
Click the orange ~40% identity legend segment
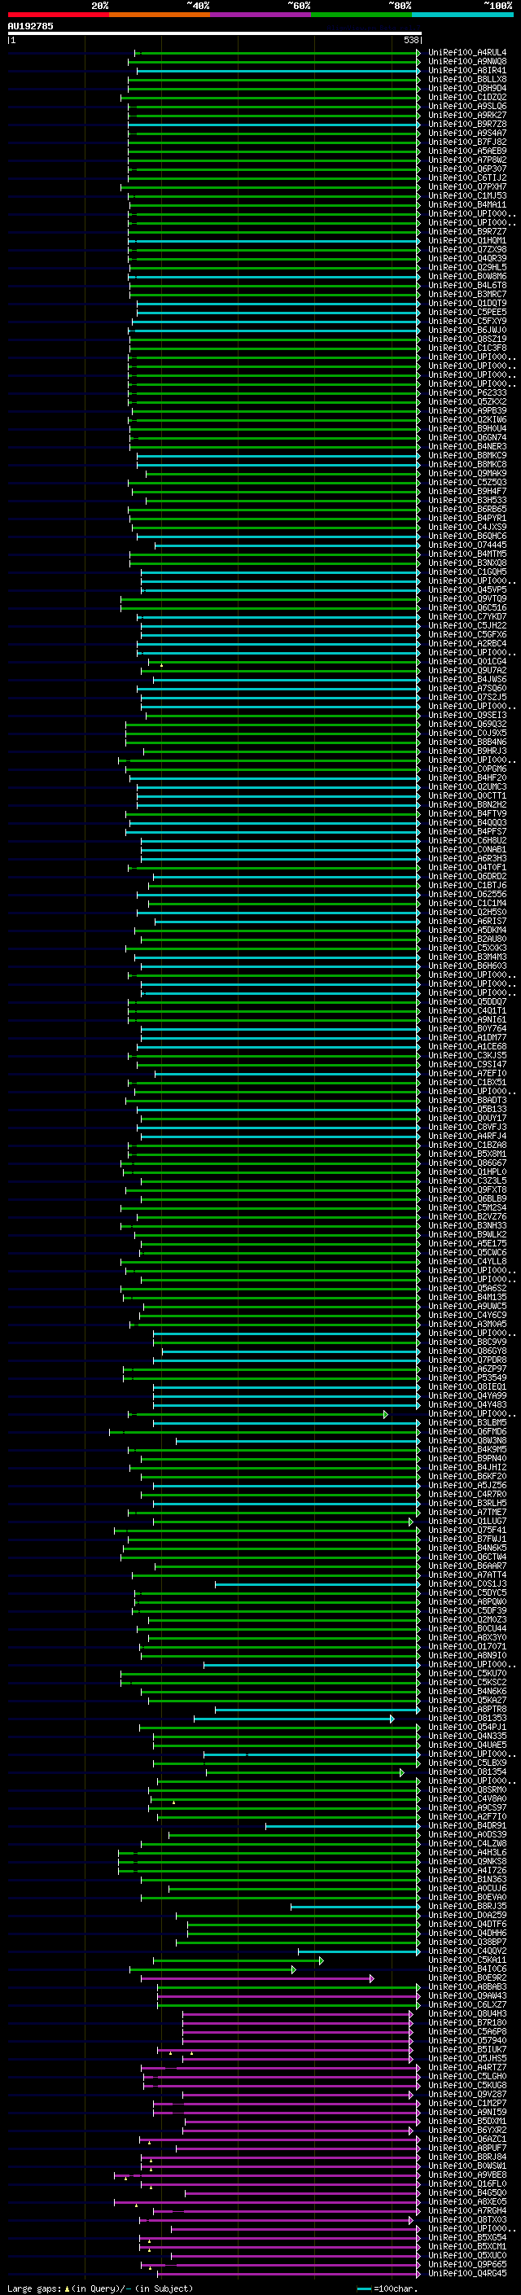tap(160, 15)
